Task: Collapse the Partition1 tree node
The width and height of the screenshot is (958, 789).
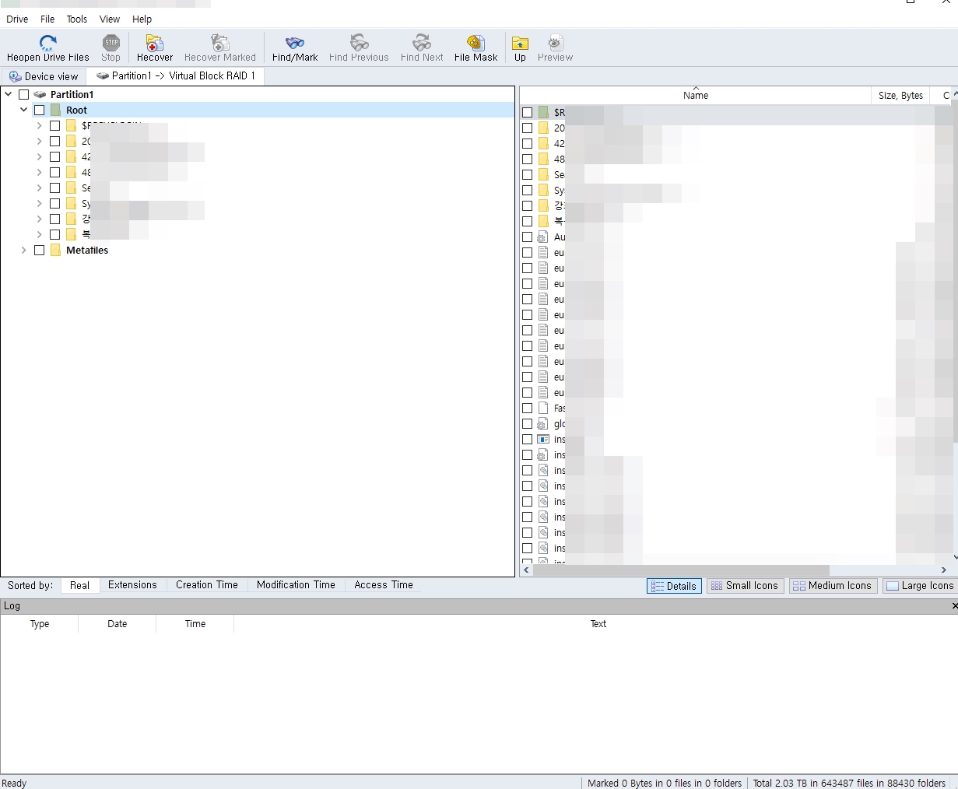Action: [x=8, y=94]
